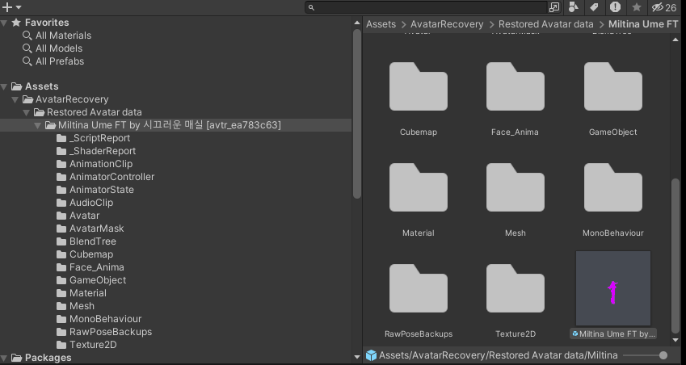Click folder tree scroll down arrow
The image size is (686, 365).
tap(357, 357)
